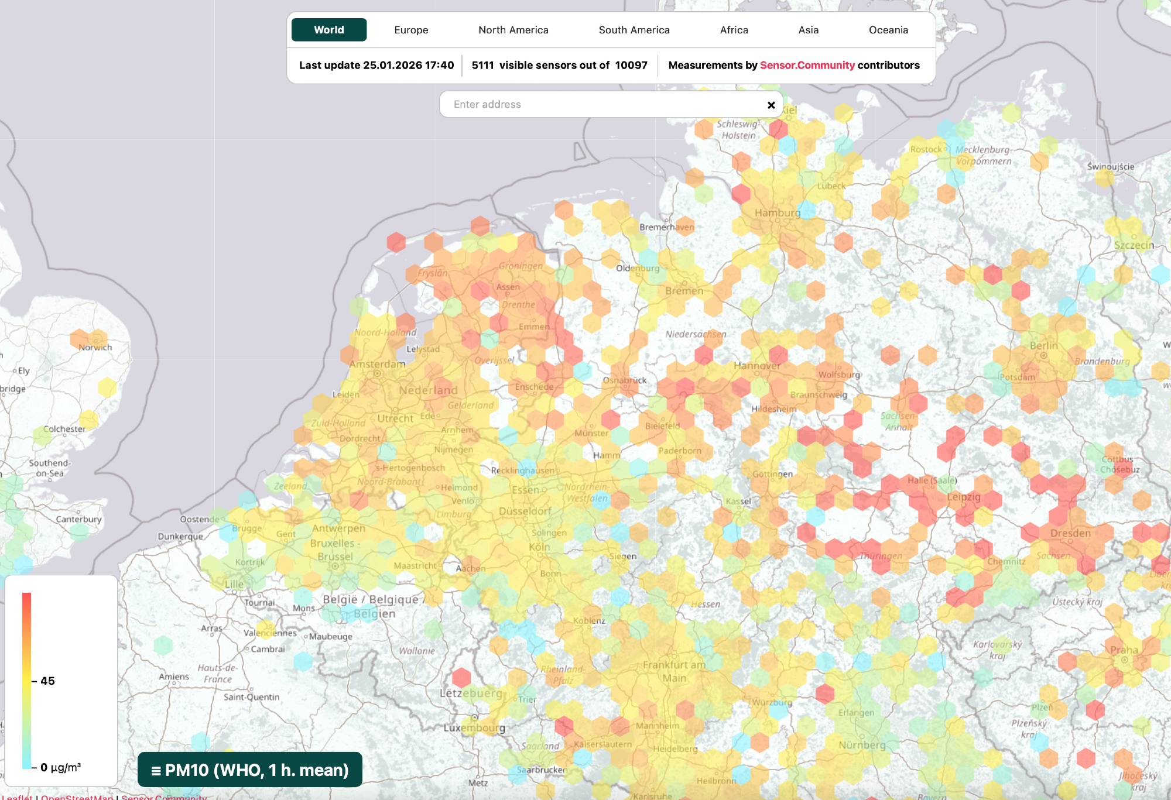Show the Oceania region tab
Viewport: 1171px width, 800px height.
tap(888, 30)
